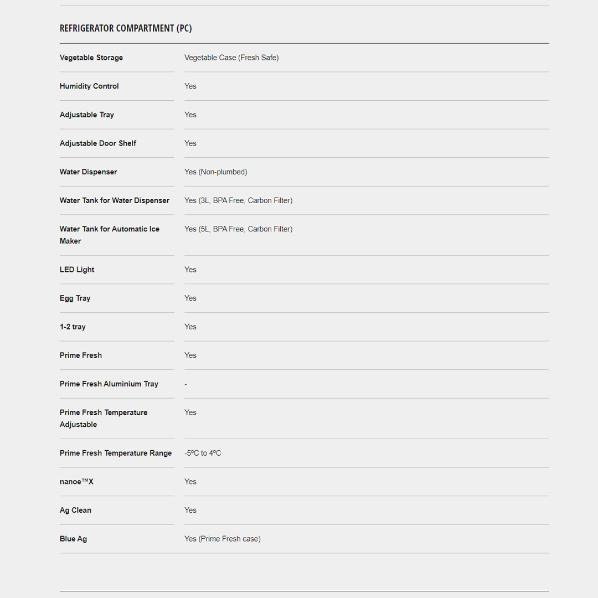
Task: Click the nanoe™X label
Action: 76,482
